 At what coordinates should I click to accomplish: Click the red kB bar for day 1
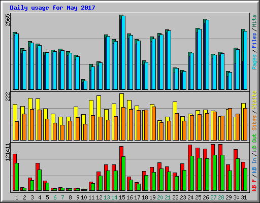pos(14,172)
